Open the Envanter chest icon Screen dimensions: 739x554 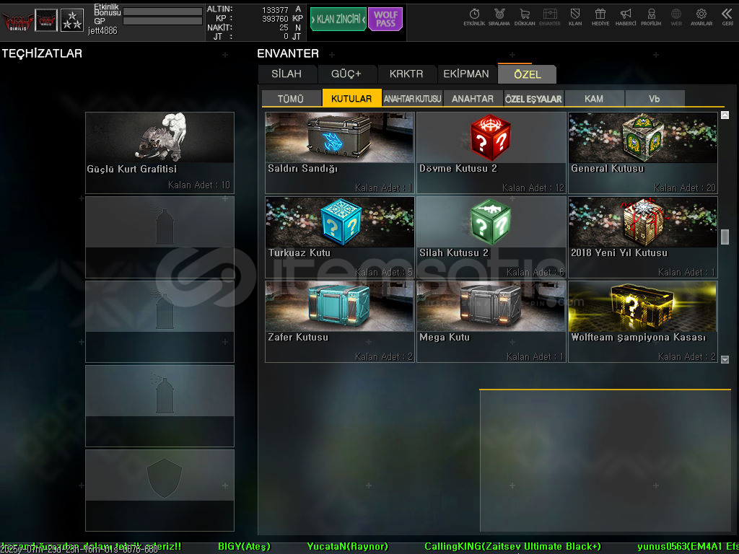click(549, 17)
